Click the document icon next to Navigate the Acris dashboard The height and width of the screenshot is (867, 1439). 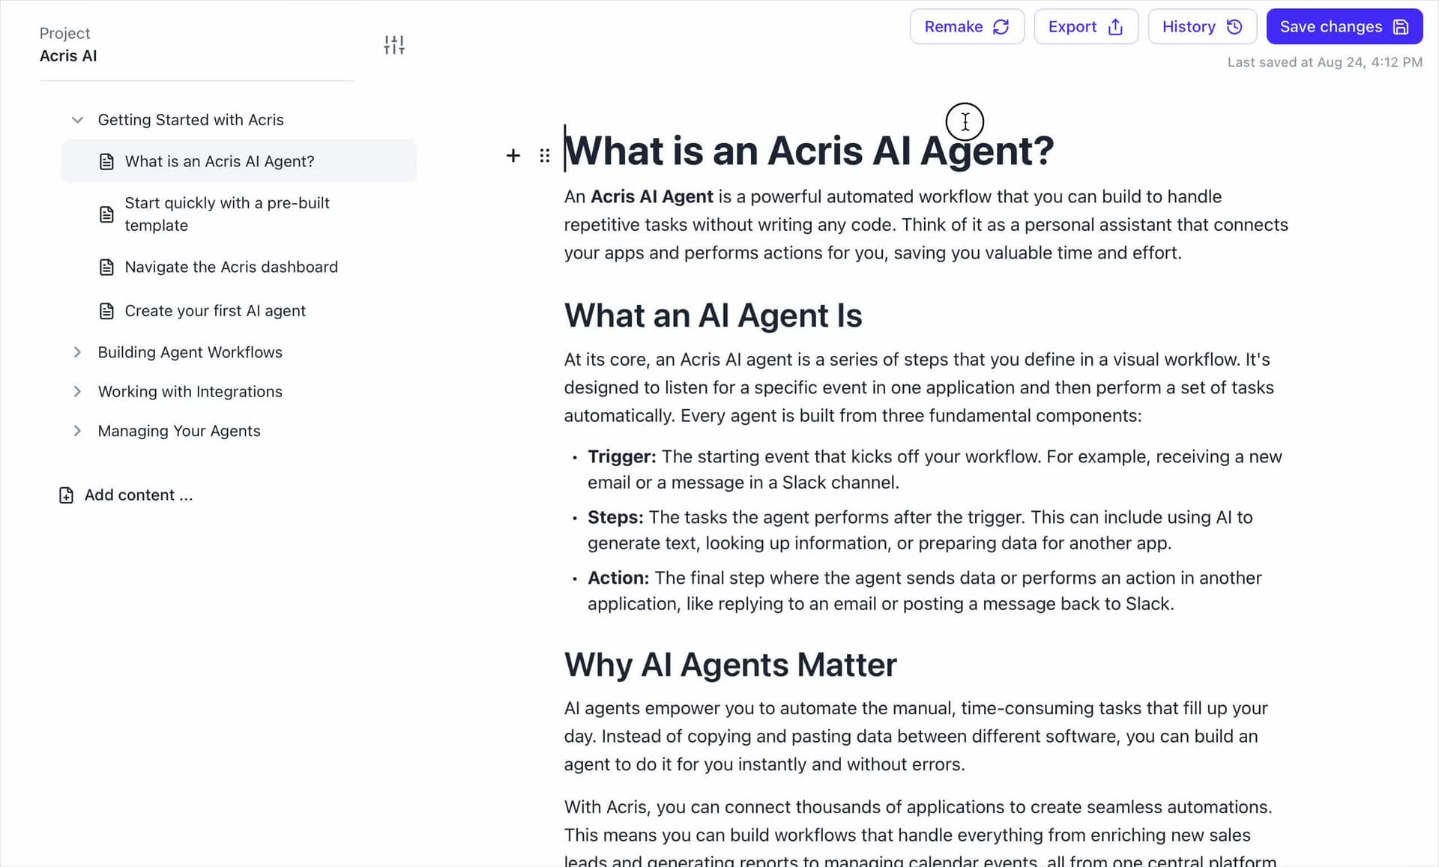106,268
